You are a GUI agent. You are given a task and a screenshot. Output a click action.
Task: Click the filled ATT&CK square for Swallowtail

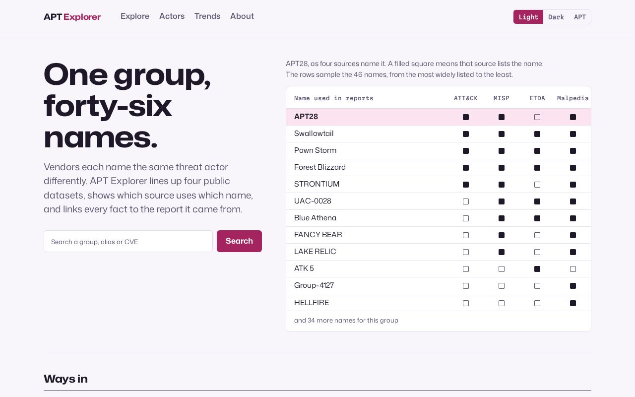point(466,134)
